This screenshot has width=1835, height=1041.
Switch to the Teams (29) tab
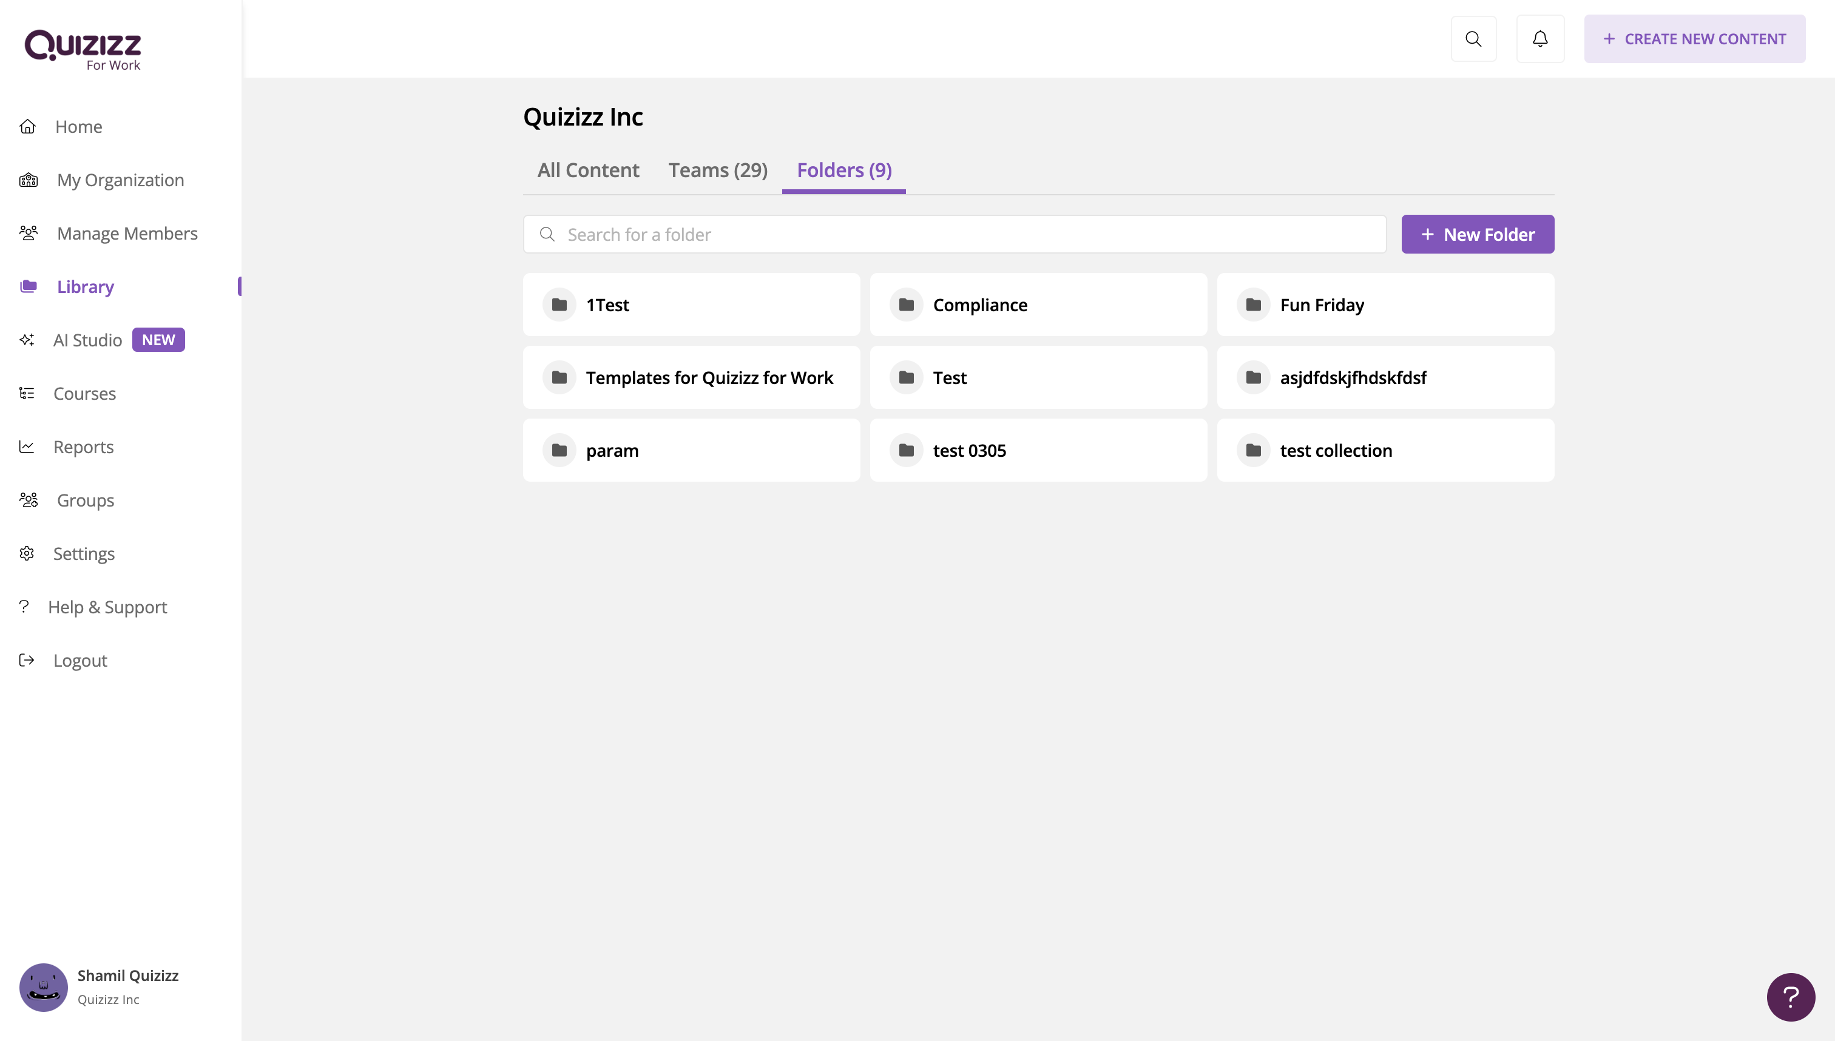[x=717, y=170]
